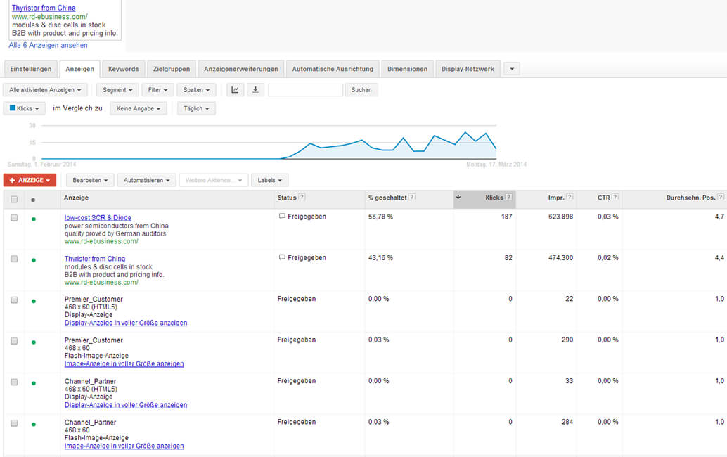
Task: View Channel_Partner Flash Image-Anzeige in full size
Action: (x=124, y=446)
